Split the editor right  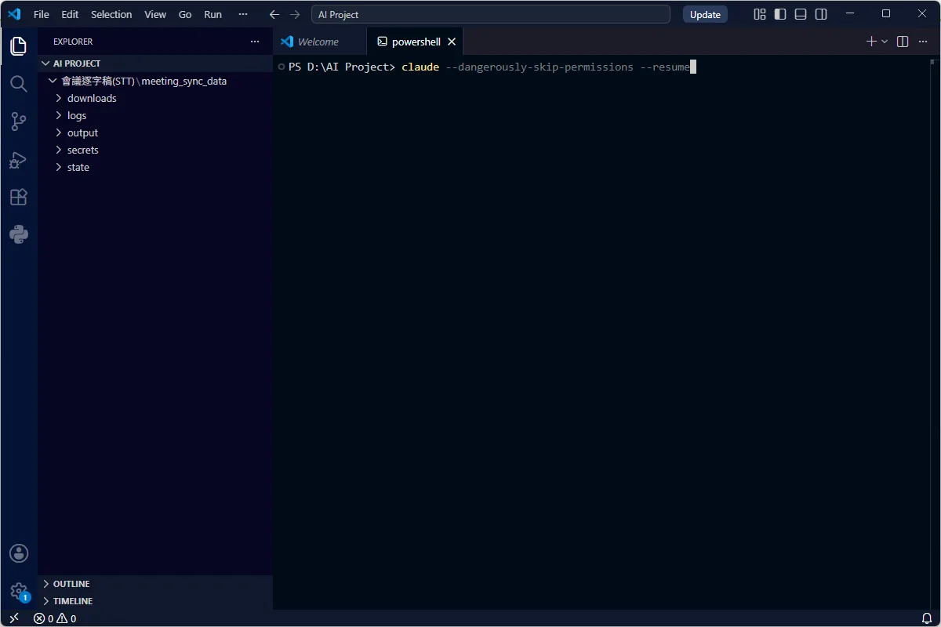tap(903, 42)
